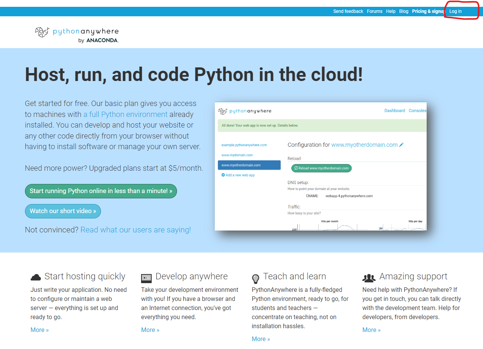This screenshot has width=483, height=349.
Task: Click the lightbulb icon beside Teach and learn
Action: (256, 279)
